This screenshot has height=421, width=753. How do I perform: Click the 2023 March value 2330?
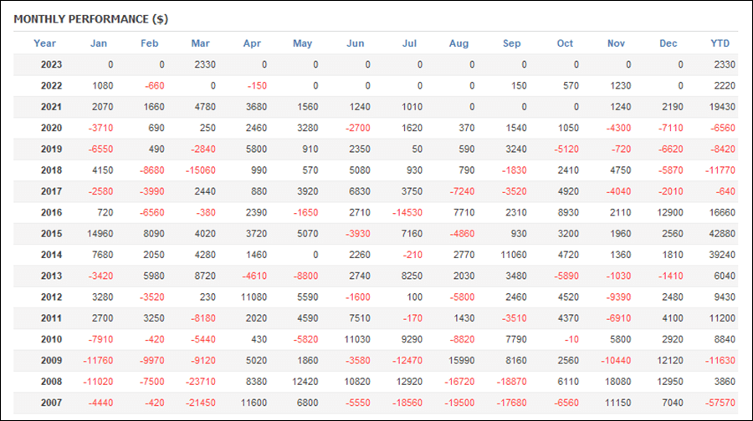click(205, 64)
